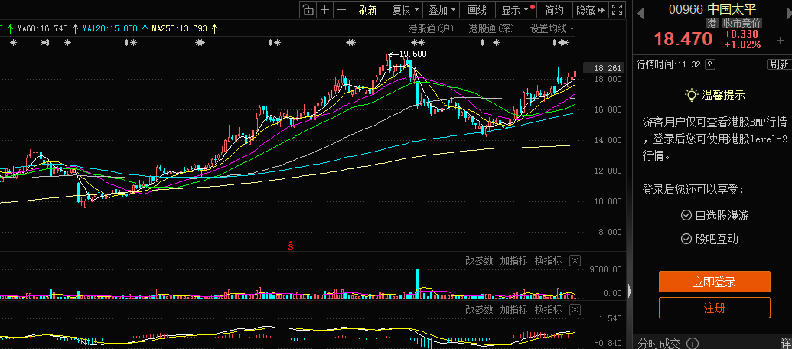Click the orange 立即登录 button
This screenshot has height=349, width=792.
714,282
